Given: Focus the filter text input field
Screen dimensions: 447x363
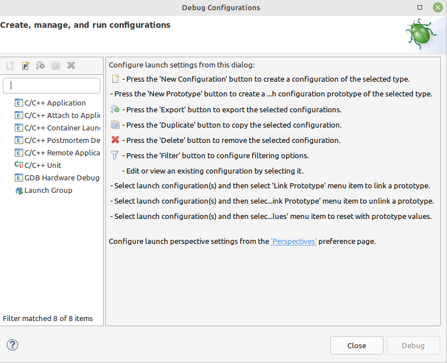Looking at the screenshot, I should click(52, 86).
